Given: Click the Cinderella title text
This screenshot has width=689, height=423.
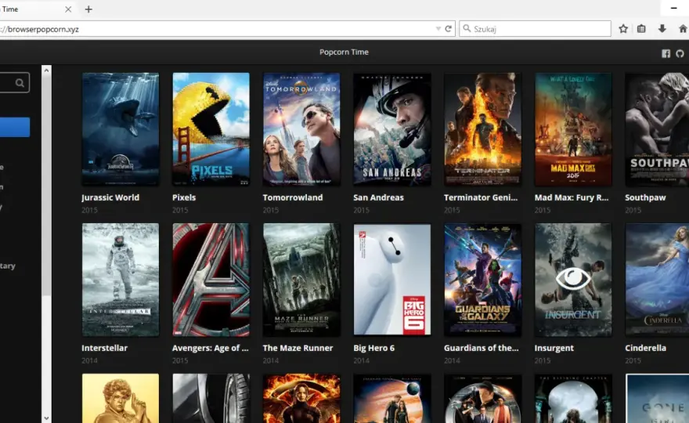Looking at the screenshot, I should point(645,348).
